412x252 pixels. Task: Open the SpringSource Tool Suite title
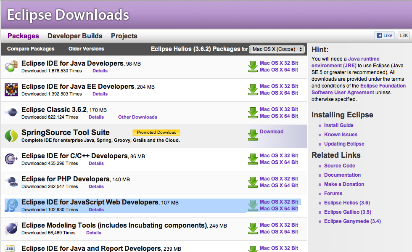[x=66, y=133]
